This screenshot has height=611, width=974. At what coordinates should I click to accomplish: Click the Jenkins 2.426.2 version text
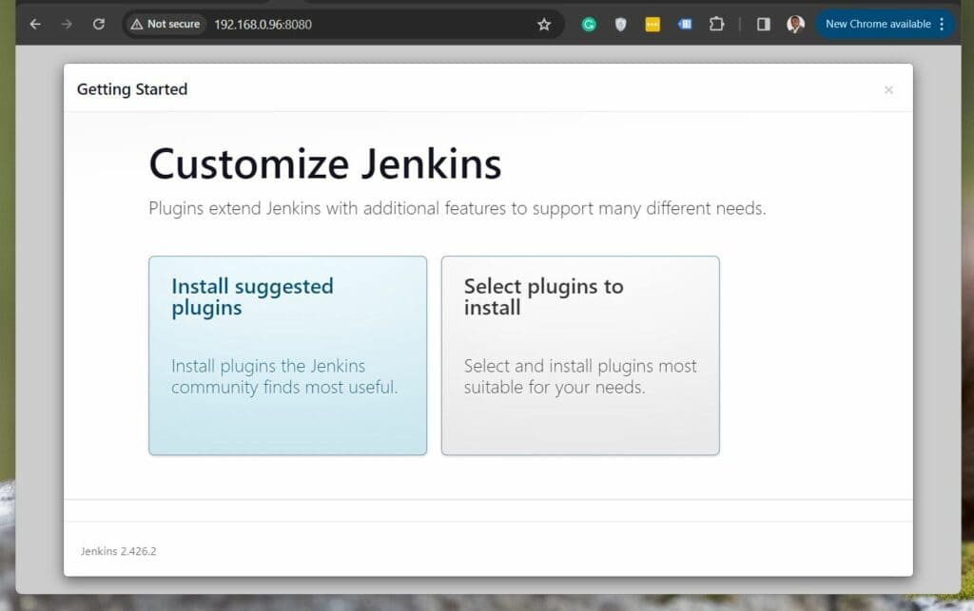point(119,551)
